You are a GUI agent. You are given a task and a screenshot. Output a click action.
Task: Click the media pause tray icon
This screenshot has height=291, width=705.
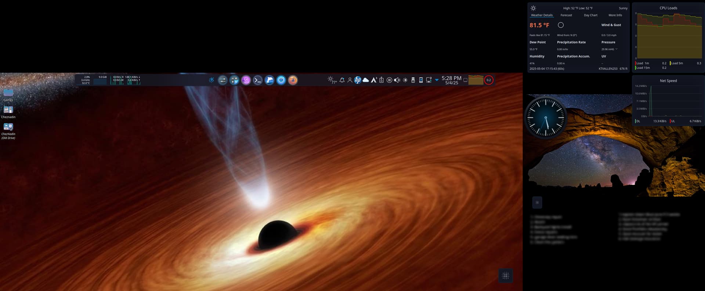pyautogui.click(x=389, y=80)
